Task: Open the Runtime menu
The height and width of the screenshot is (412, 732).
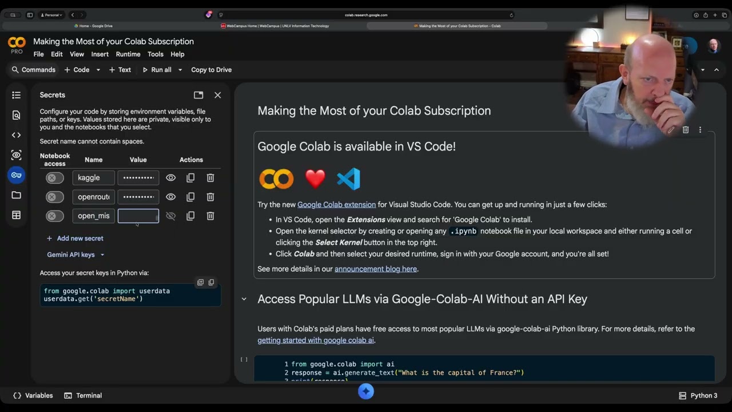Action: 128,54
